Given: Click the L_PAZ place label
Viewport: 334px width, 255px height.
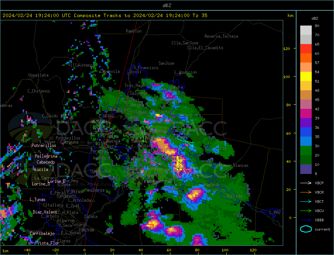Looking at the screenshot, I should pyautogui.click(x=275, y=212).
